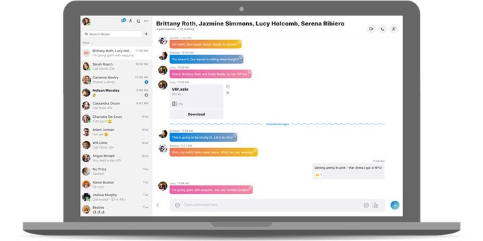Open the Aaron Buxton conversation

(116, 185)
